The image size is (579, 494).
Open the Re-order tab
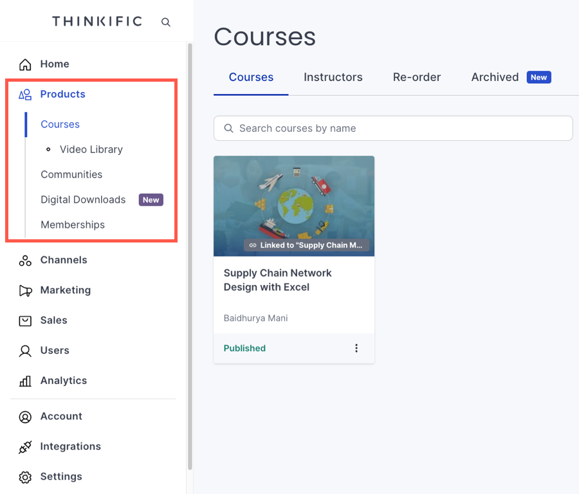tap(417, 77)
